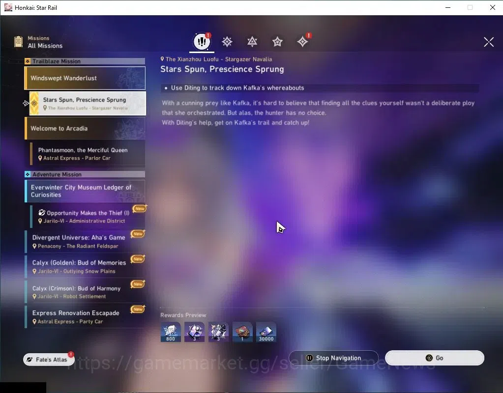Click the tracking marker beside Stars Spun mission

tap(26, 103)
